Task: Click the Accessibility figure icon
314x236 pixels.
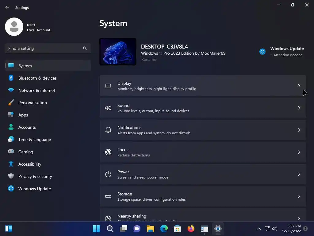Action: [x=11, y=164]
